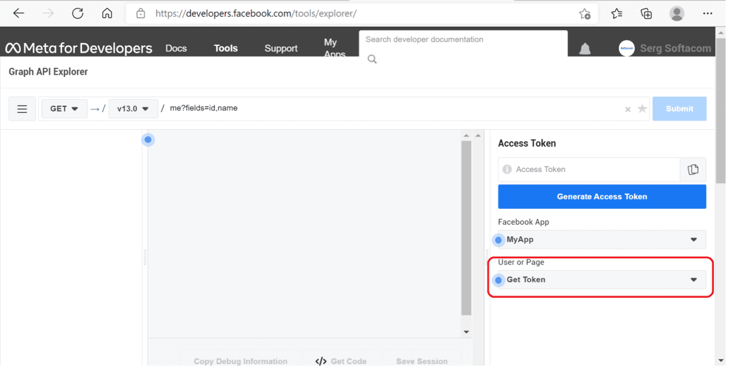Open the GET method dropdown
730x370 pixels.
point(64,109)
